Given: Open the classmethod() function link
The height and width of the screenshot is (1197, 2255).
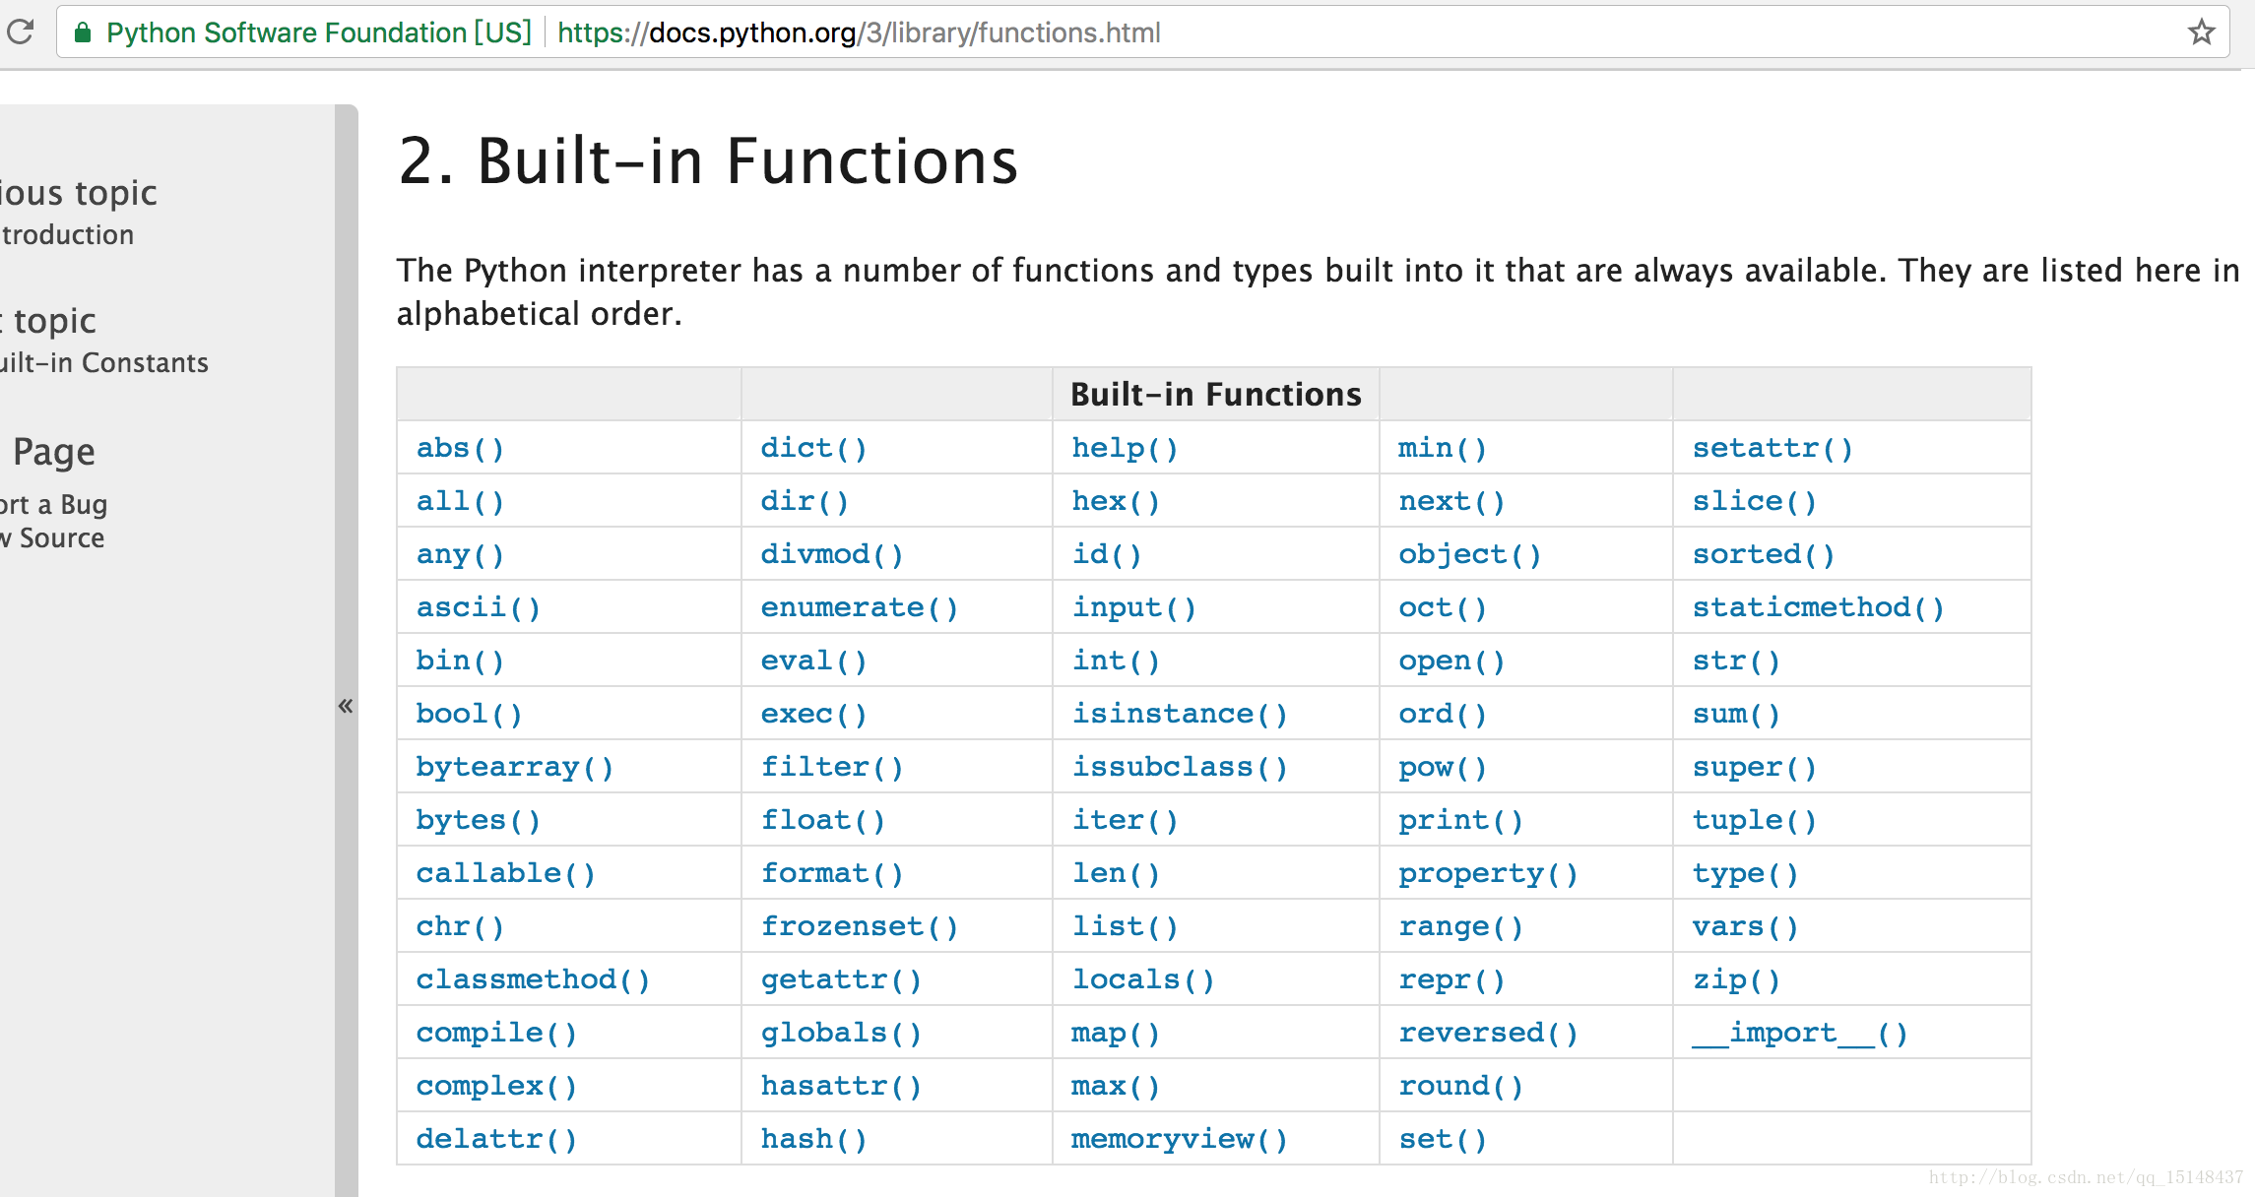Looking at the screenshot, I should [533, 980].
